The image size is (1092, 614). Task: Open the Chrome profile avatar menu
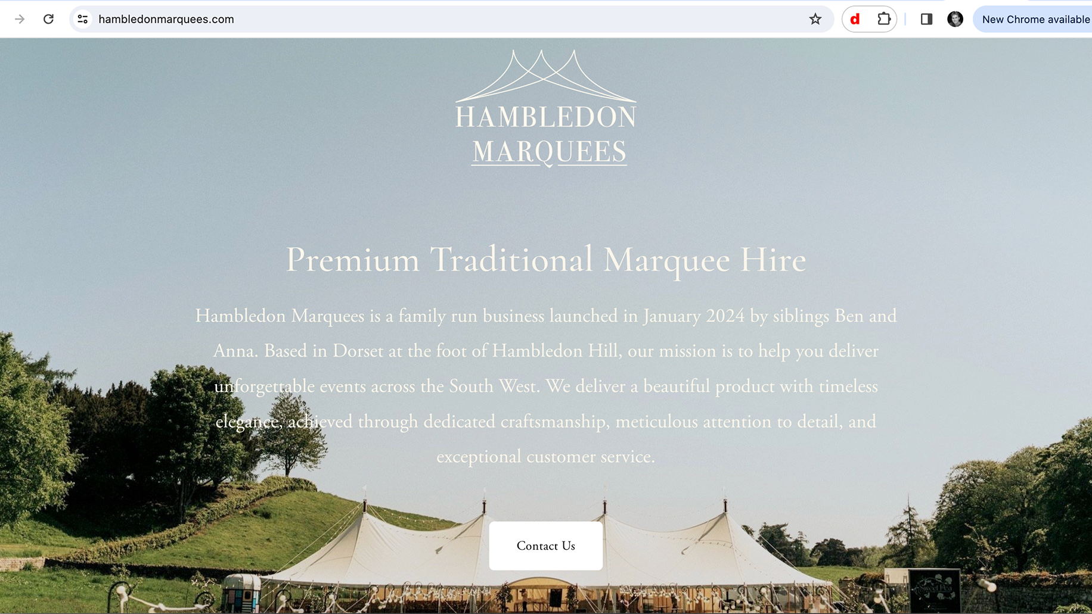pos(955,19)
